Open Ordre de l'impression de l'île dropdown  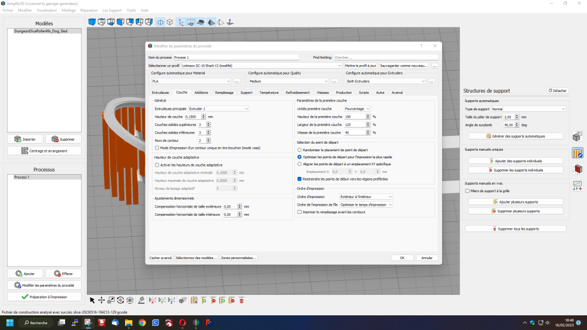pos(366,205)
